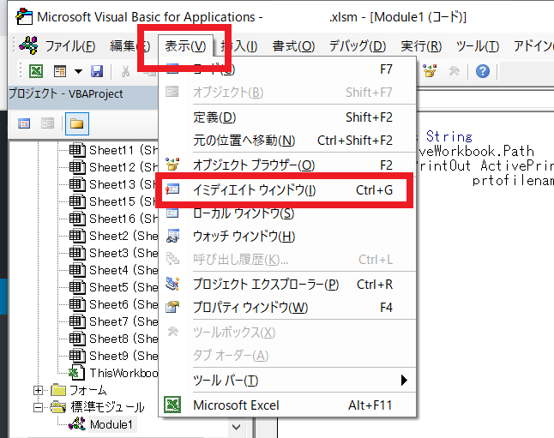Click the Properties Window menu icon

click(172, 307)
